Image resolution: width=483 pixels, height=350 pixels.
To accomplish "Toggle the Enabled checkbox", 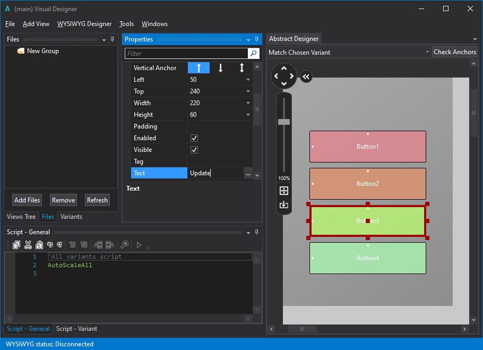I will tap(194, 138).
